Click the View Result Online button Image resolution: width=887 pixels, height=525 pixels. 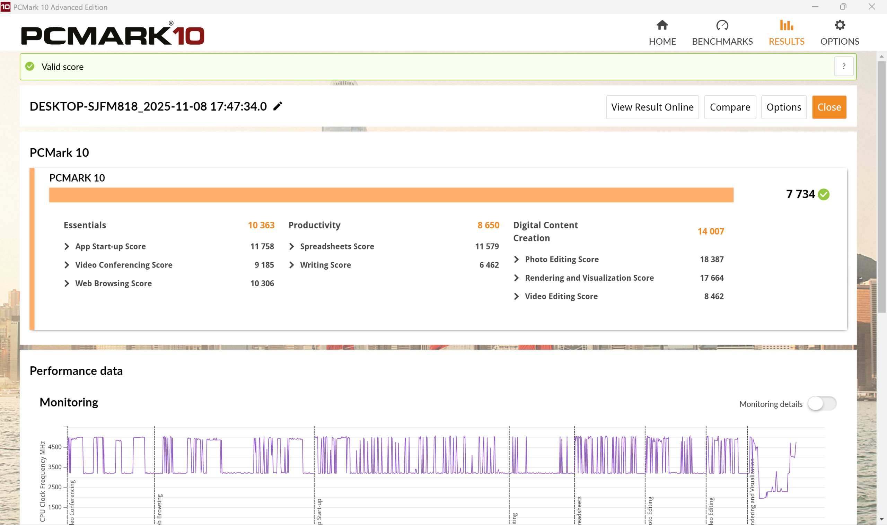pyautogui.click(x=652, y=107)
